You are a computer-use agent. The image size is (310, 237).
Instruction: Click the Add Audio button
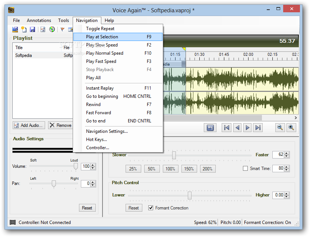point(29,125)
